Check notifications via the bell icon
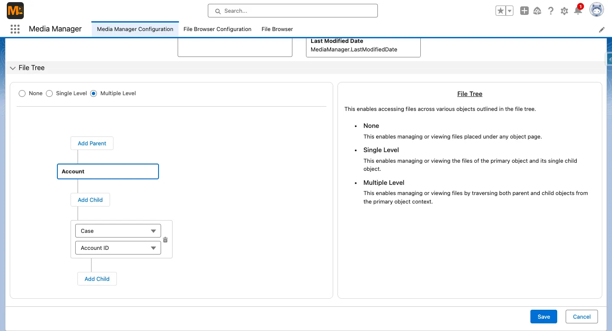The height and width of the screenshot is (331, 612). 578,11
